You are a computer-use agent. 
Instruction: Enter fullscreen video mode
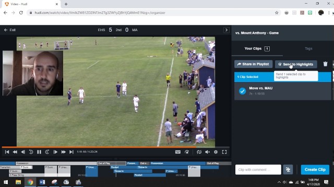224,152
